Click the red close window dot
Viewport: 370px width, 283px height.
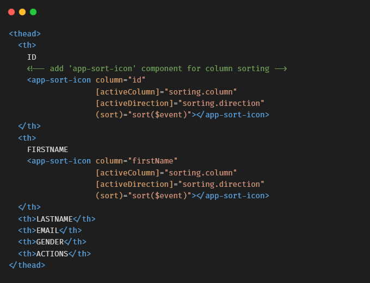[x=11, y=12]
